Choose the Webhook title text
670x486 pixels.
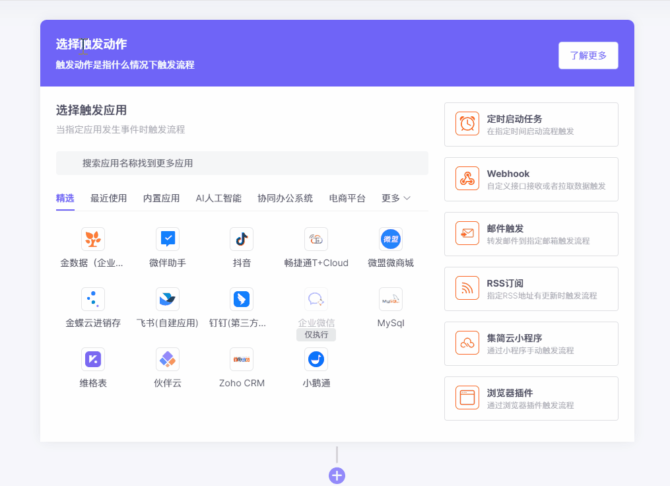point(508,174)
